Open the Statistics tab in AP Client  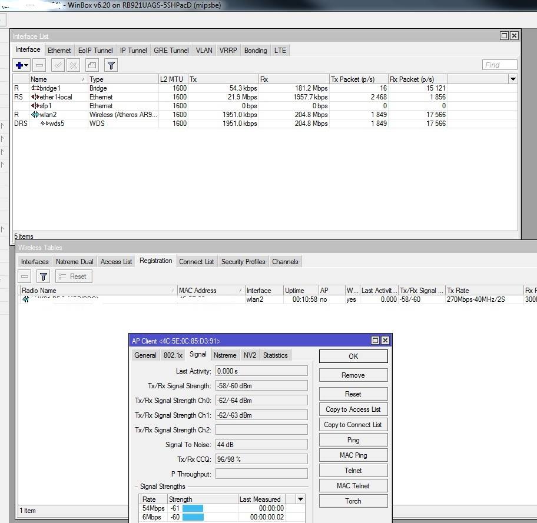276,355
